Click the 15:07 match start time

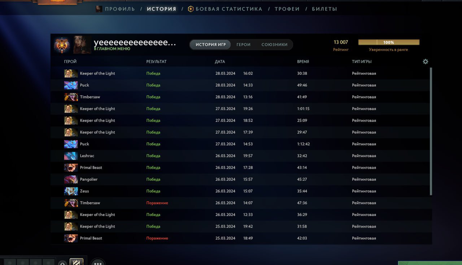[248, 191]
